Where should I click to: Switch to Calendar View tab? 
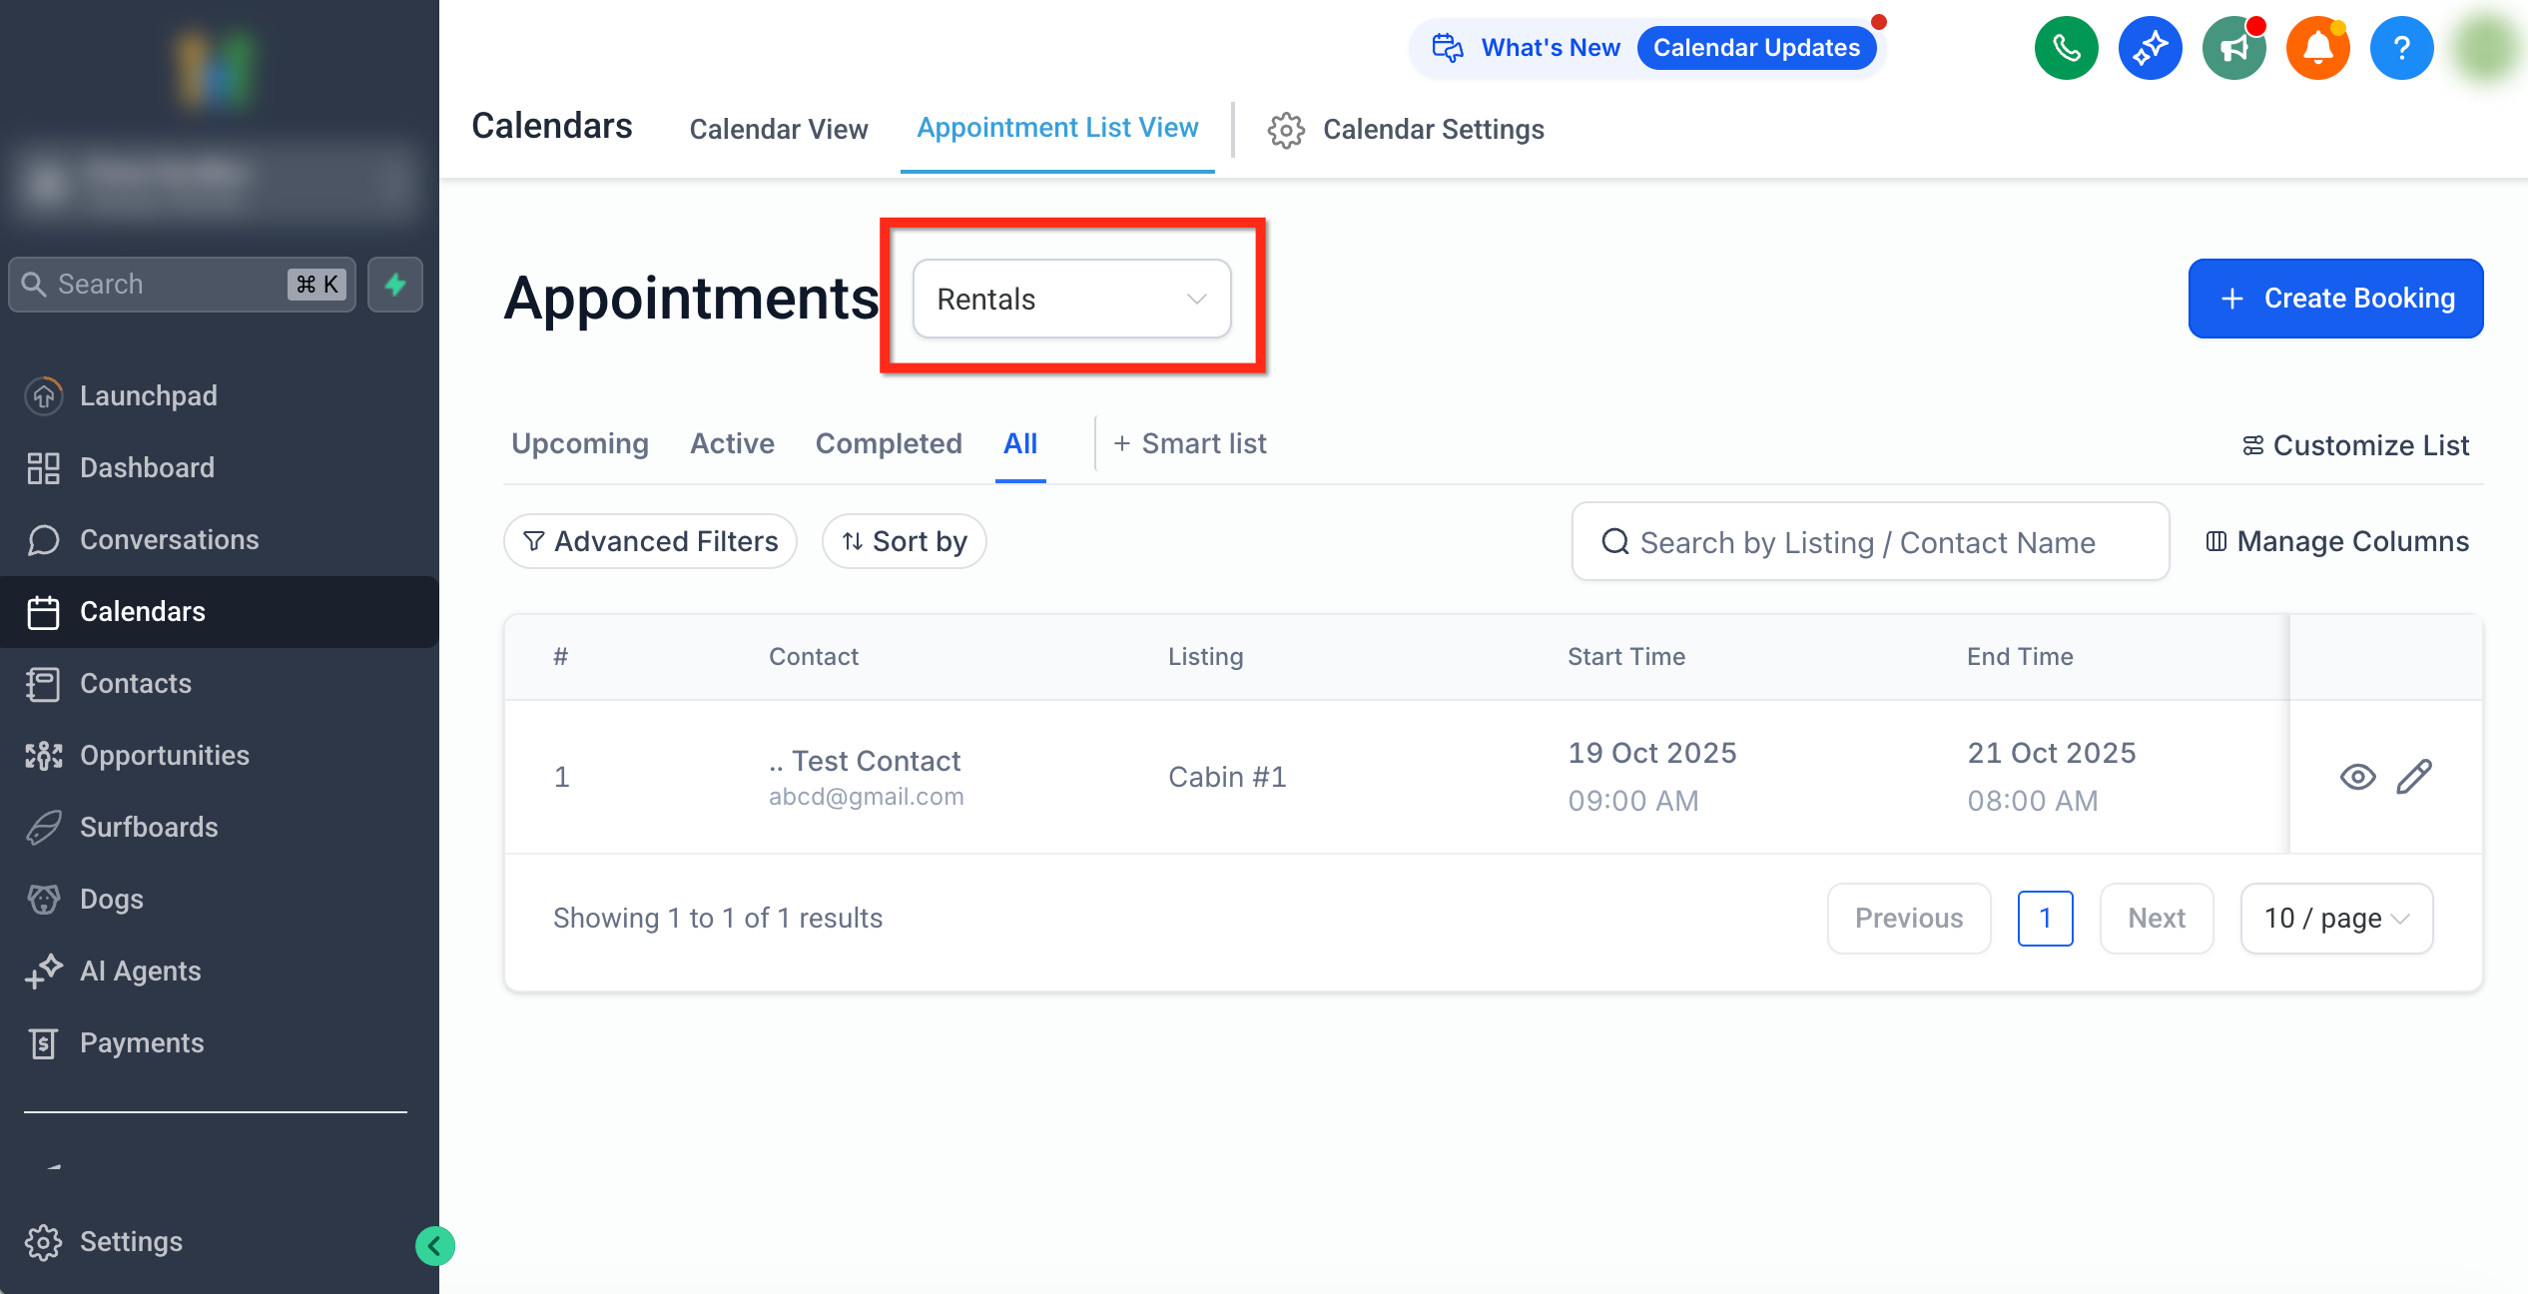(778, 129)
